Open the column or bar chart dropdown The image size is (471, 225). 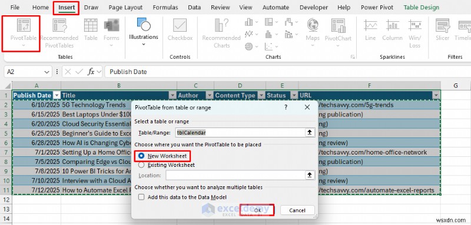click(x=257, y=22)
